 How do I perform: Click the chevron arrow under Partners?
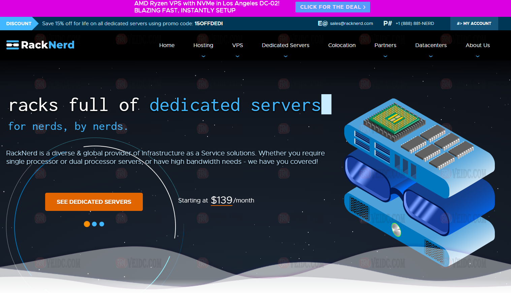385,56
